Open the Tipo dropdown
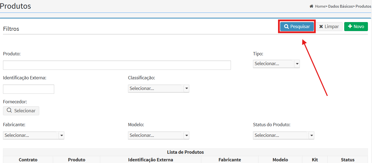This screenshot has width=372, height=163. pyautogui.click(x=276, y=64)
